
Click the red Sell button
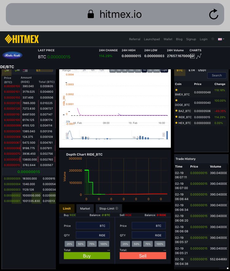(143, 256)
